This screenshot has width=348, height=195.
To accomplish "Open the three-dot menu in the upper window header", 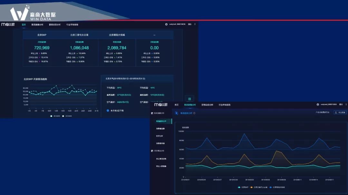I will point(195,24).
